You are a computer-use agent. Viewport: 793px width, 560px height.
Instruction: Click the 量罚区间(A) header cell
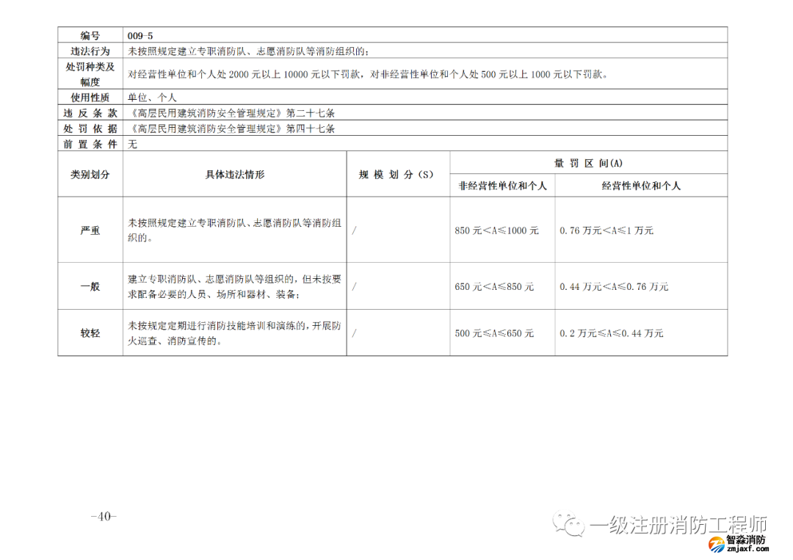click(588, 163)
